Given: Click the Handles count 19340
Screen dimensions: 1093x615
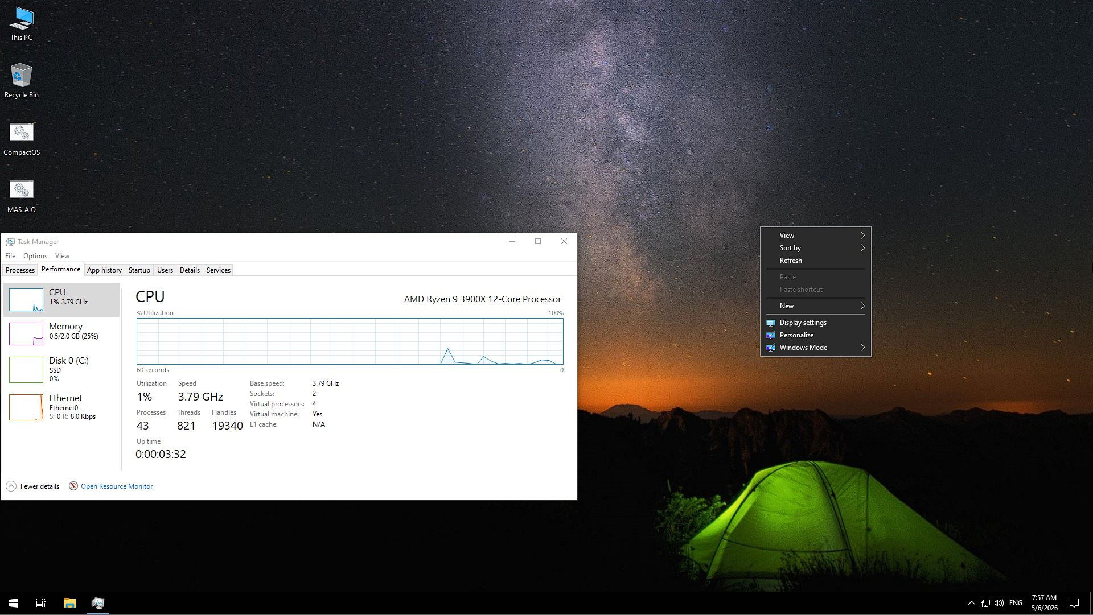Looking at the screenshot, I should [227, 426].
